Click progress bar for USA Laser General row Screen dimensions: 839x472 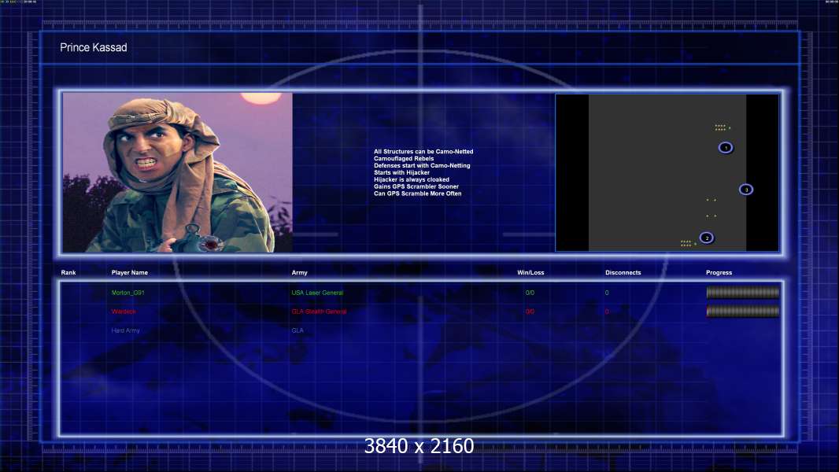[x=743, y=293]
